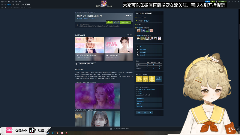Select the Steam Cloud feature row
The image size is (240, 135).
(x=149, y=55)
